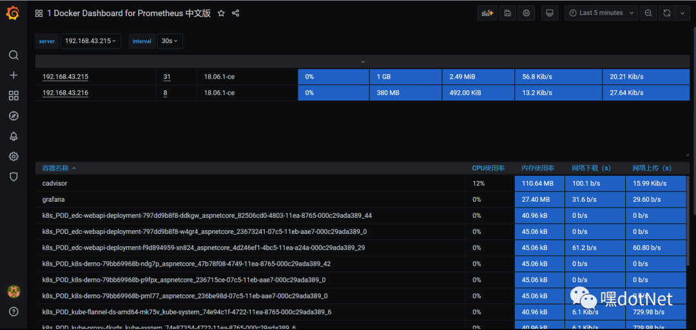
Task: Open the refresh interval dropdown arrow
Action: coord(682,13)
